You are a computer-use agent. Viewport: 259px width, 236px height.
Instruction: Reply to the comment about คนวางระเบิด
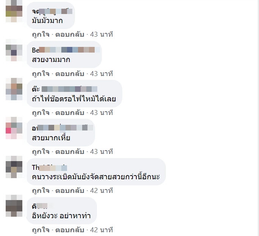(x=70, y=191)
